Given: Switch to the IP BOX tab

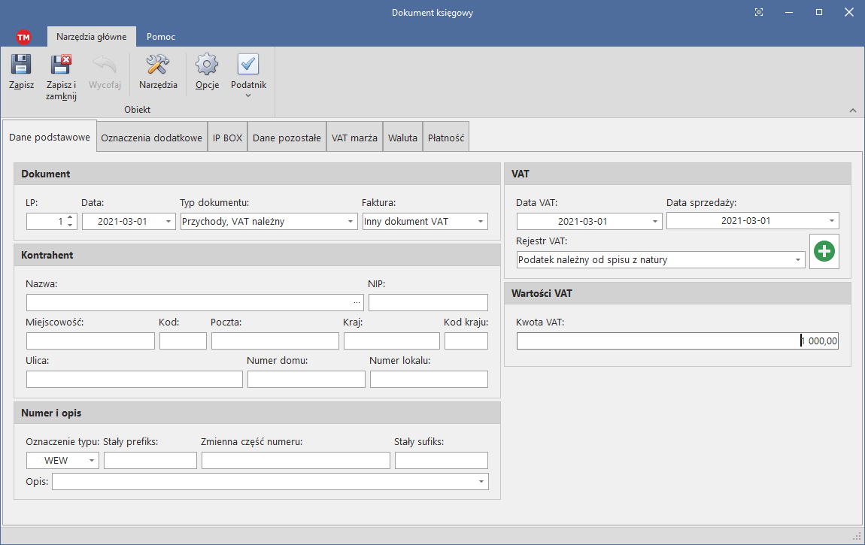Looking at the screenshot, I should (x=227, y=138).
